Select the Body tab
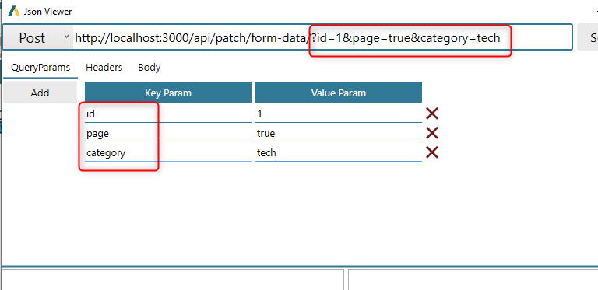The image size is (598, 290). (149, 68)
